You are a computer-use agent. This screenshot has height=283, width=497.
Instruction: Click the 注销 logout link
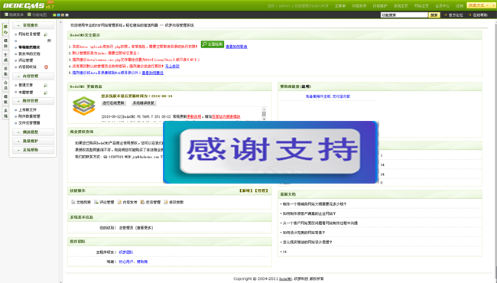coord(460,5)
